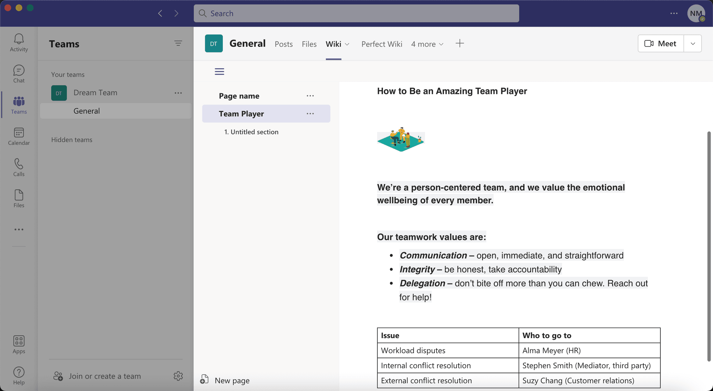Open the Dream Team options ellipsis
The image size is (713, 391).
[x=178, y=93]
